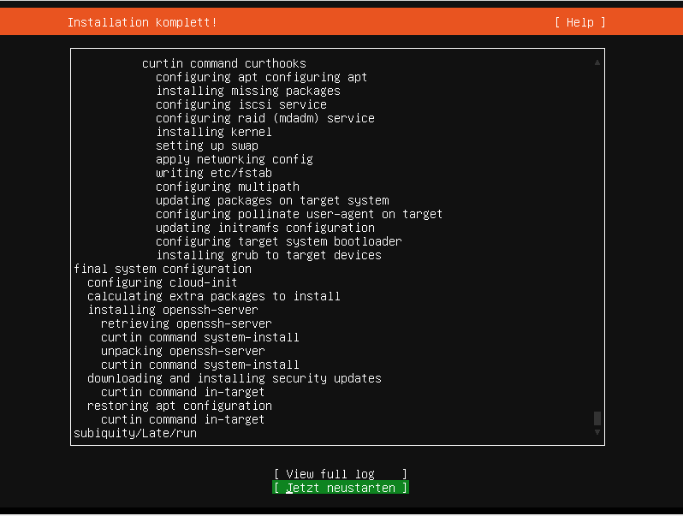683x516 pixels.
Task: Click 'configuring multipath' log line
Action: coord(228,187)
